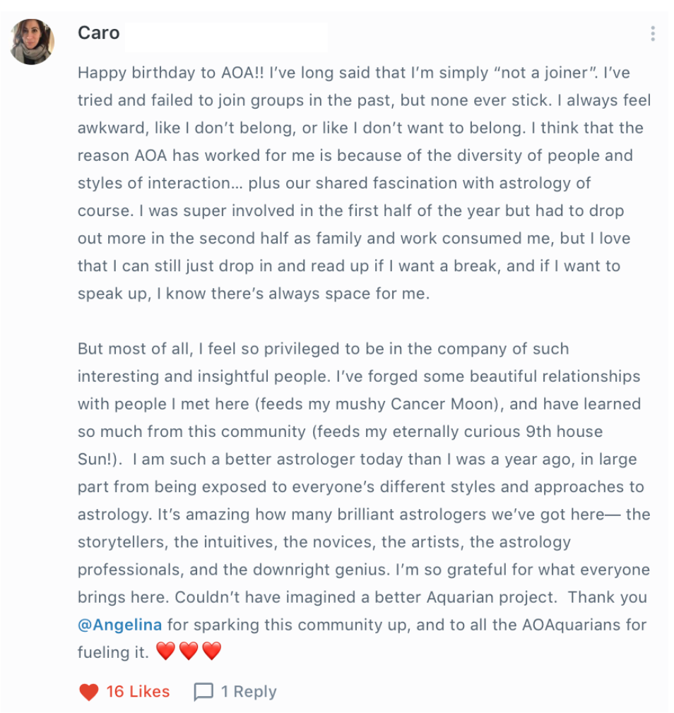Image resolution: width=674 pixels, height=713 pixels.
Task: Click the phrase 'Aquarian project' in the post
Action: click(492, 597)
